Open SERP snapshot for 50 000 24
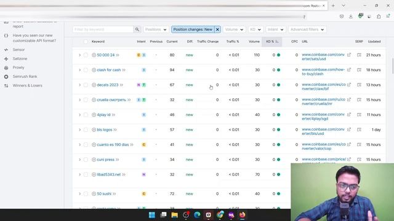Screen dimensions: 394x221 [x=359, y=55]
